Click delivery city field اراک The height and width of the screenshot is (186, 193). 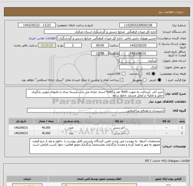click(138, 67)
